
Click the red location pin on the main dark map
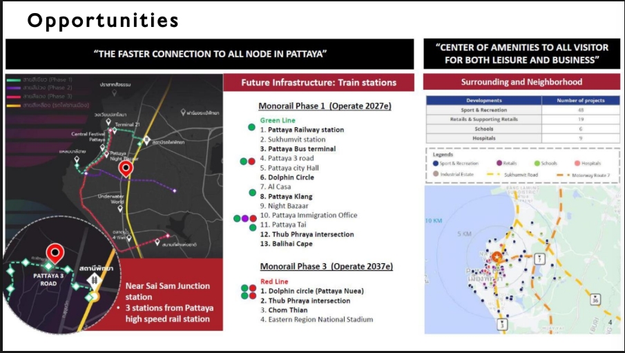[125, 168]
